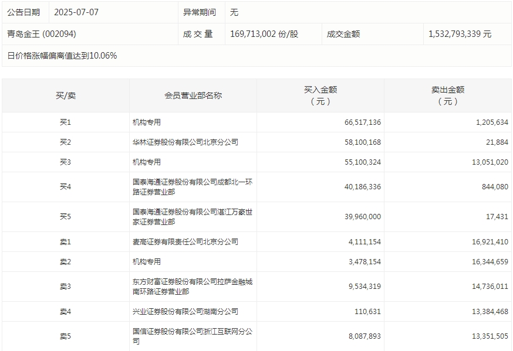Select sell amount 13,384,468
This screenshot has width=513, height=351.
[490, 312]
